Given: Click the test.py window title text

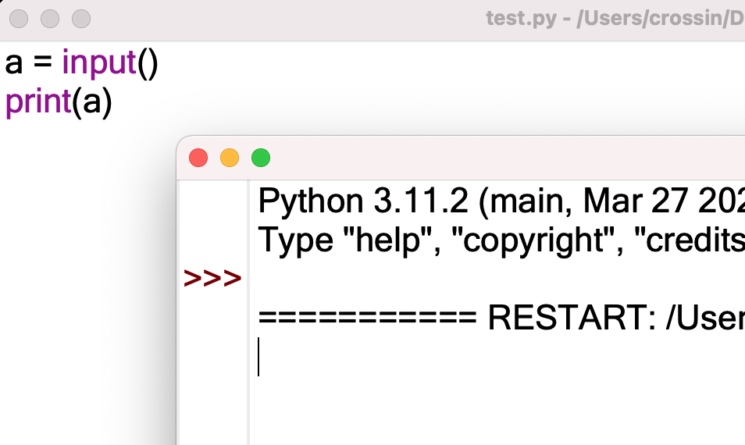Looking at the screenshot, I should [x=615, y=19].
